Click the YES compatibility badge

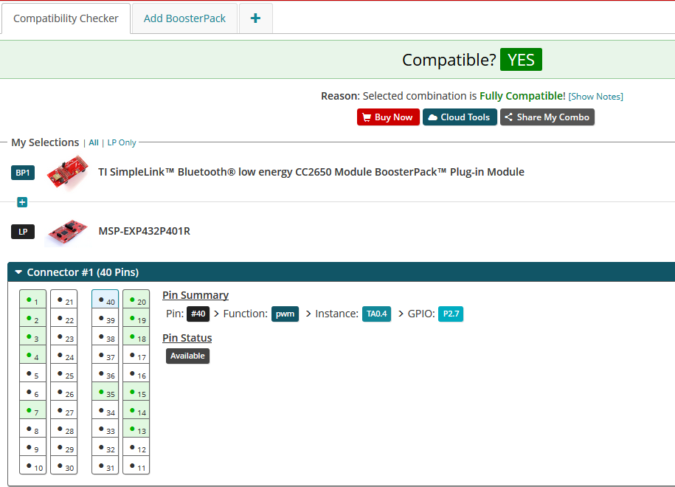coord(521,60)
